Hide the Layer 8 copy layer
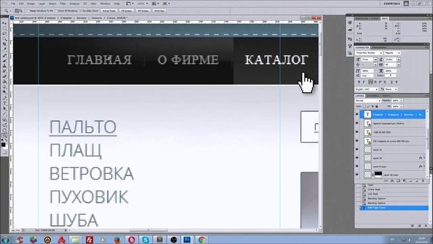433x244 pixels. pyautogui.click(x=357, y=166)
